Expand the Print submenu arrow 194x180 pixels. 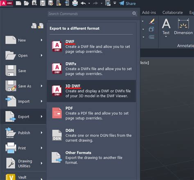coord(41,148)
